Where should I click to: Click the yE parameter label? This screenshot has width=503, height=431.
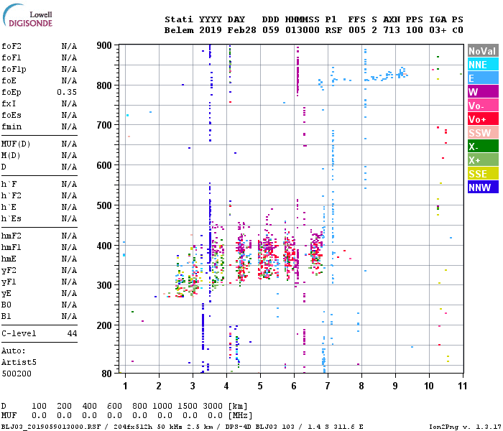pos(6,294)
